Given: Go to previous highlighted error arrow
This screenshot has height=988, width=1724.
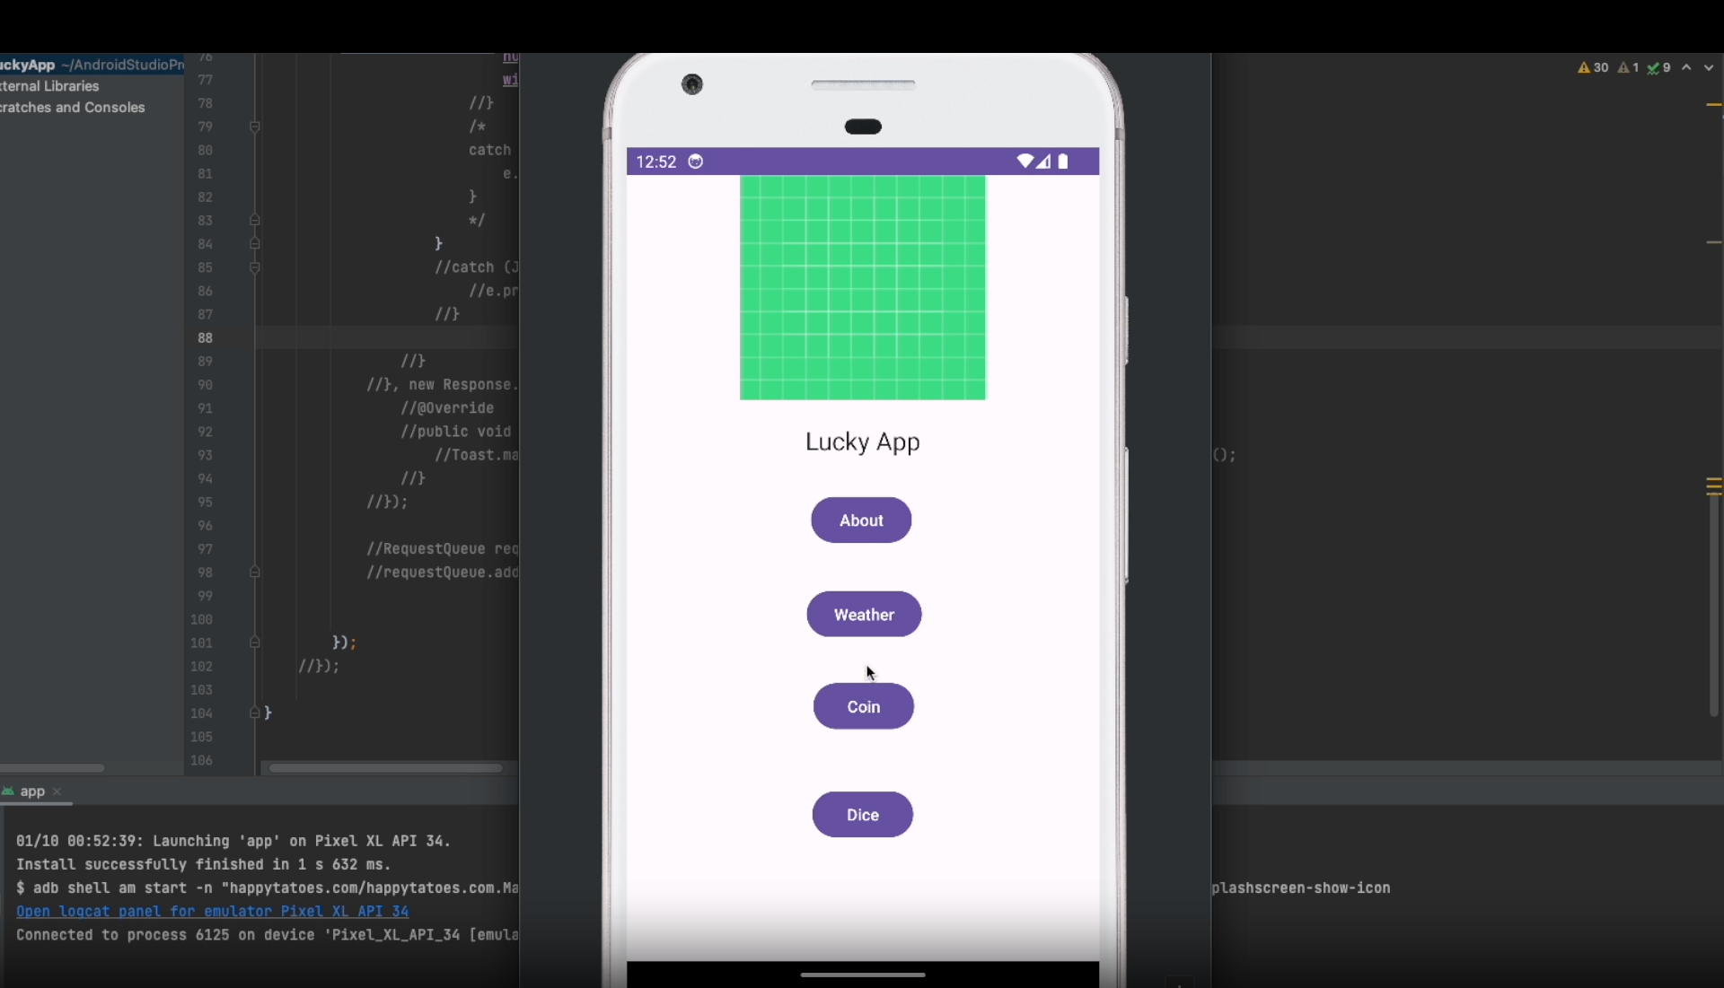Looking at the screenshot, I should 1686,67.
